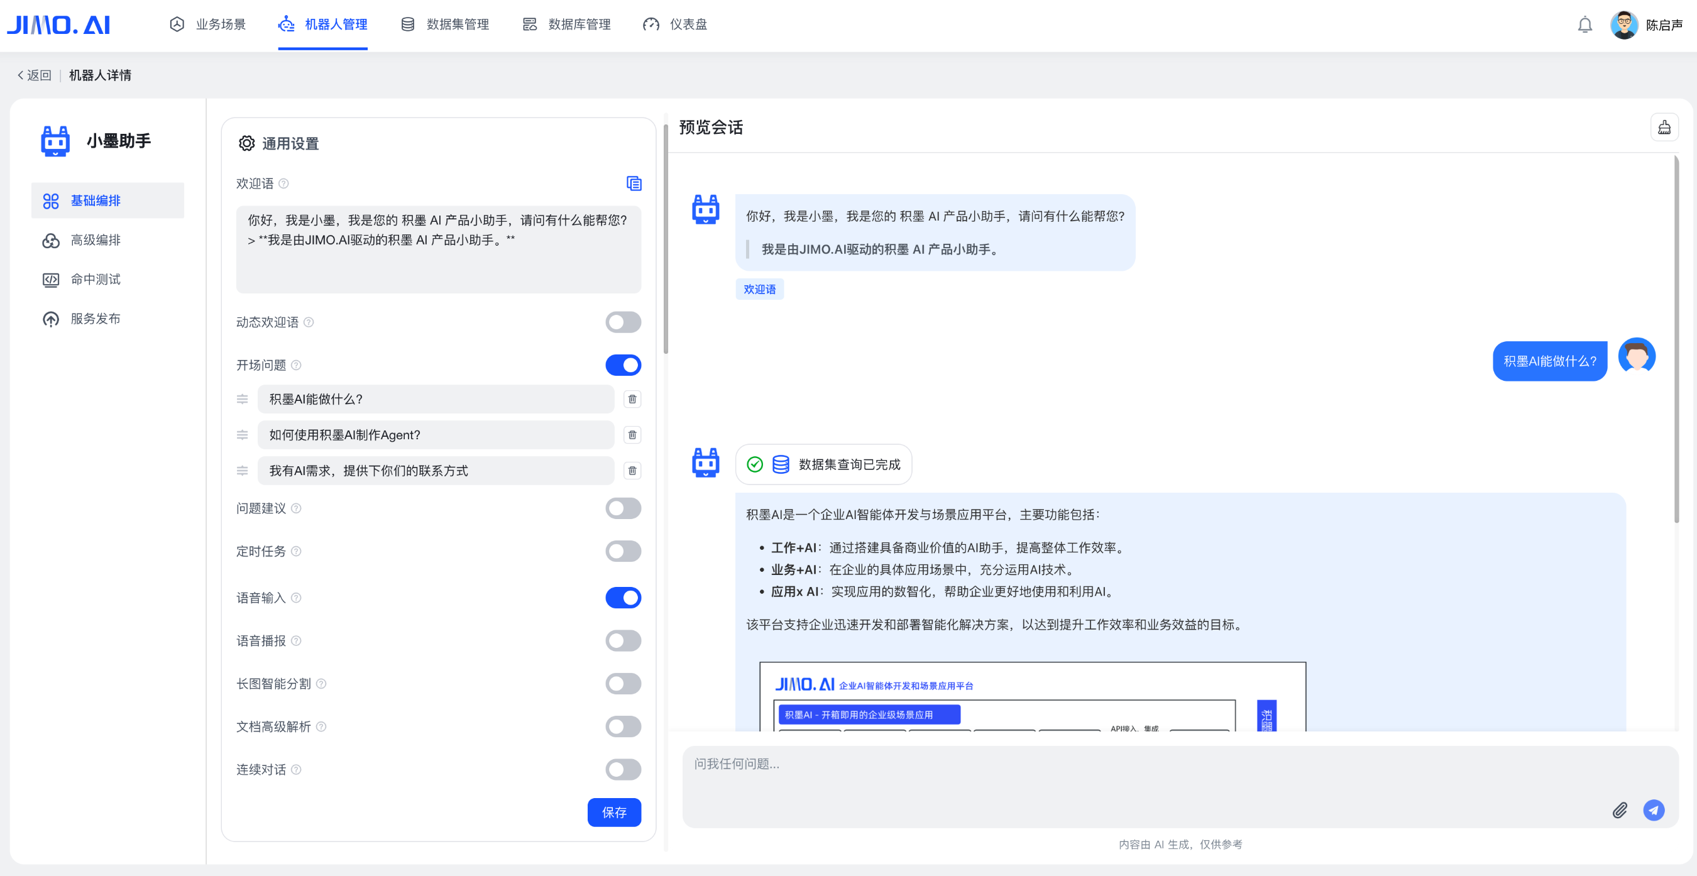This screenshot has width=1697, height=876.
Task: Click the notification bell icon
Action: tap(1584, 25)
